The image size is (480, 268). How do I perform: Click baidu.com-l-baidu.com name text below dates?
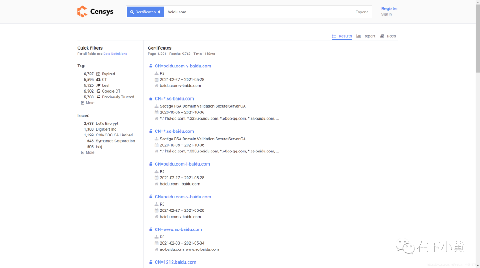tap(180, 184)
